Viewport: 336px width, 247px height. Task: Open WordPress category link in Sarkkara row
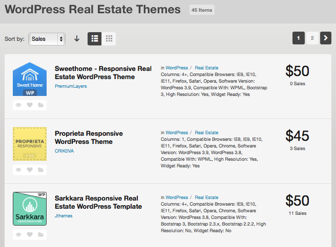(177, 197)
